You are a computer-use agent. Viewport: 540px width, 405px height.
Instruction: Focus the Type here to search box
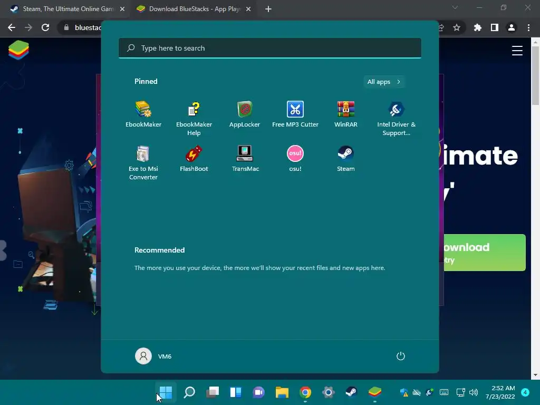270,48
